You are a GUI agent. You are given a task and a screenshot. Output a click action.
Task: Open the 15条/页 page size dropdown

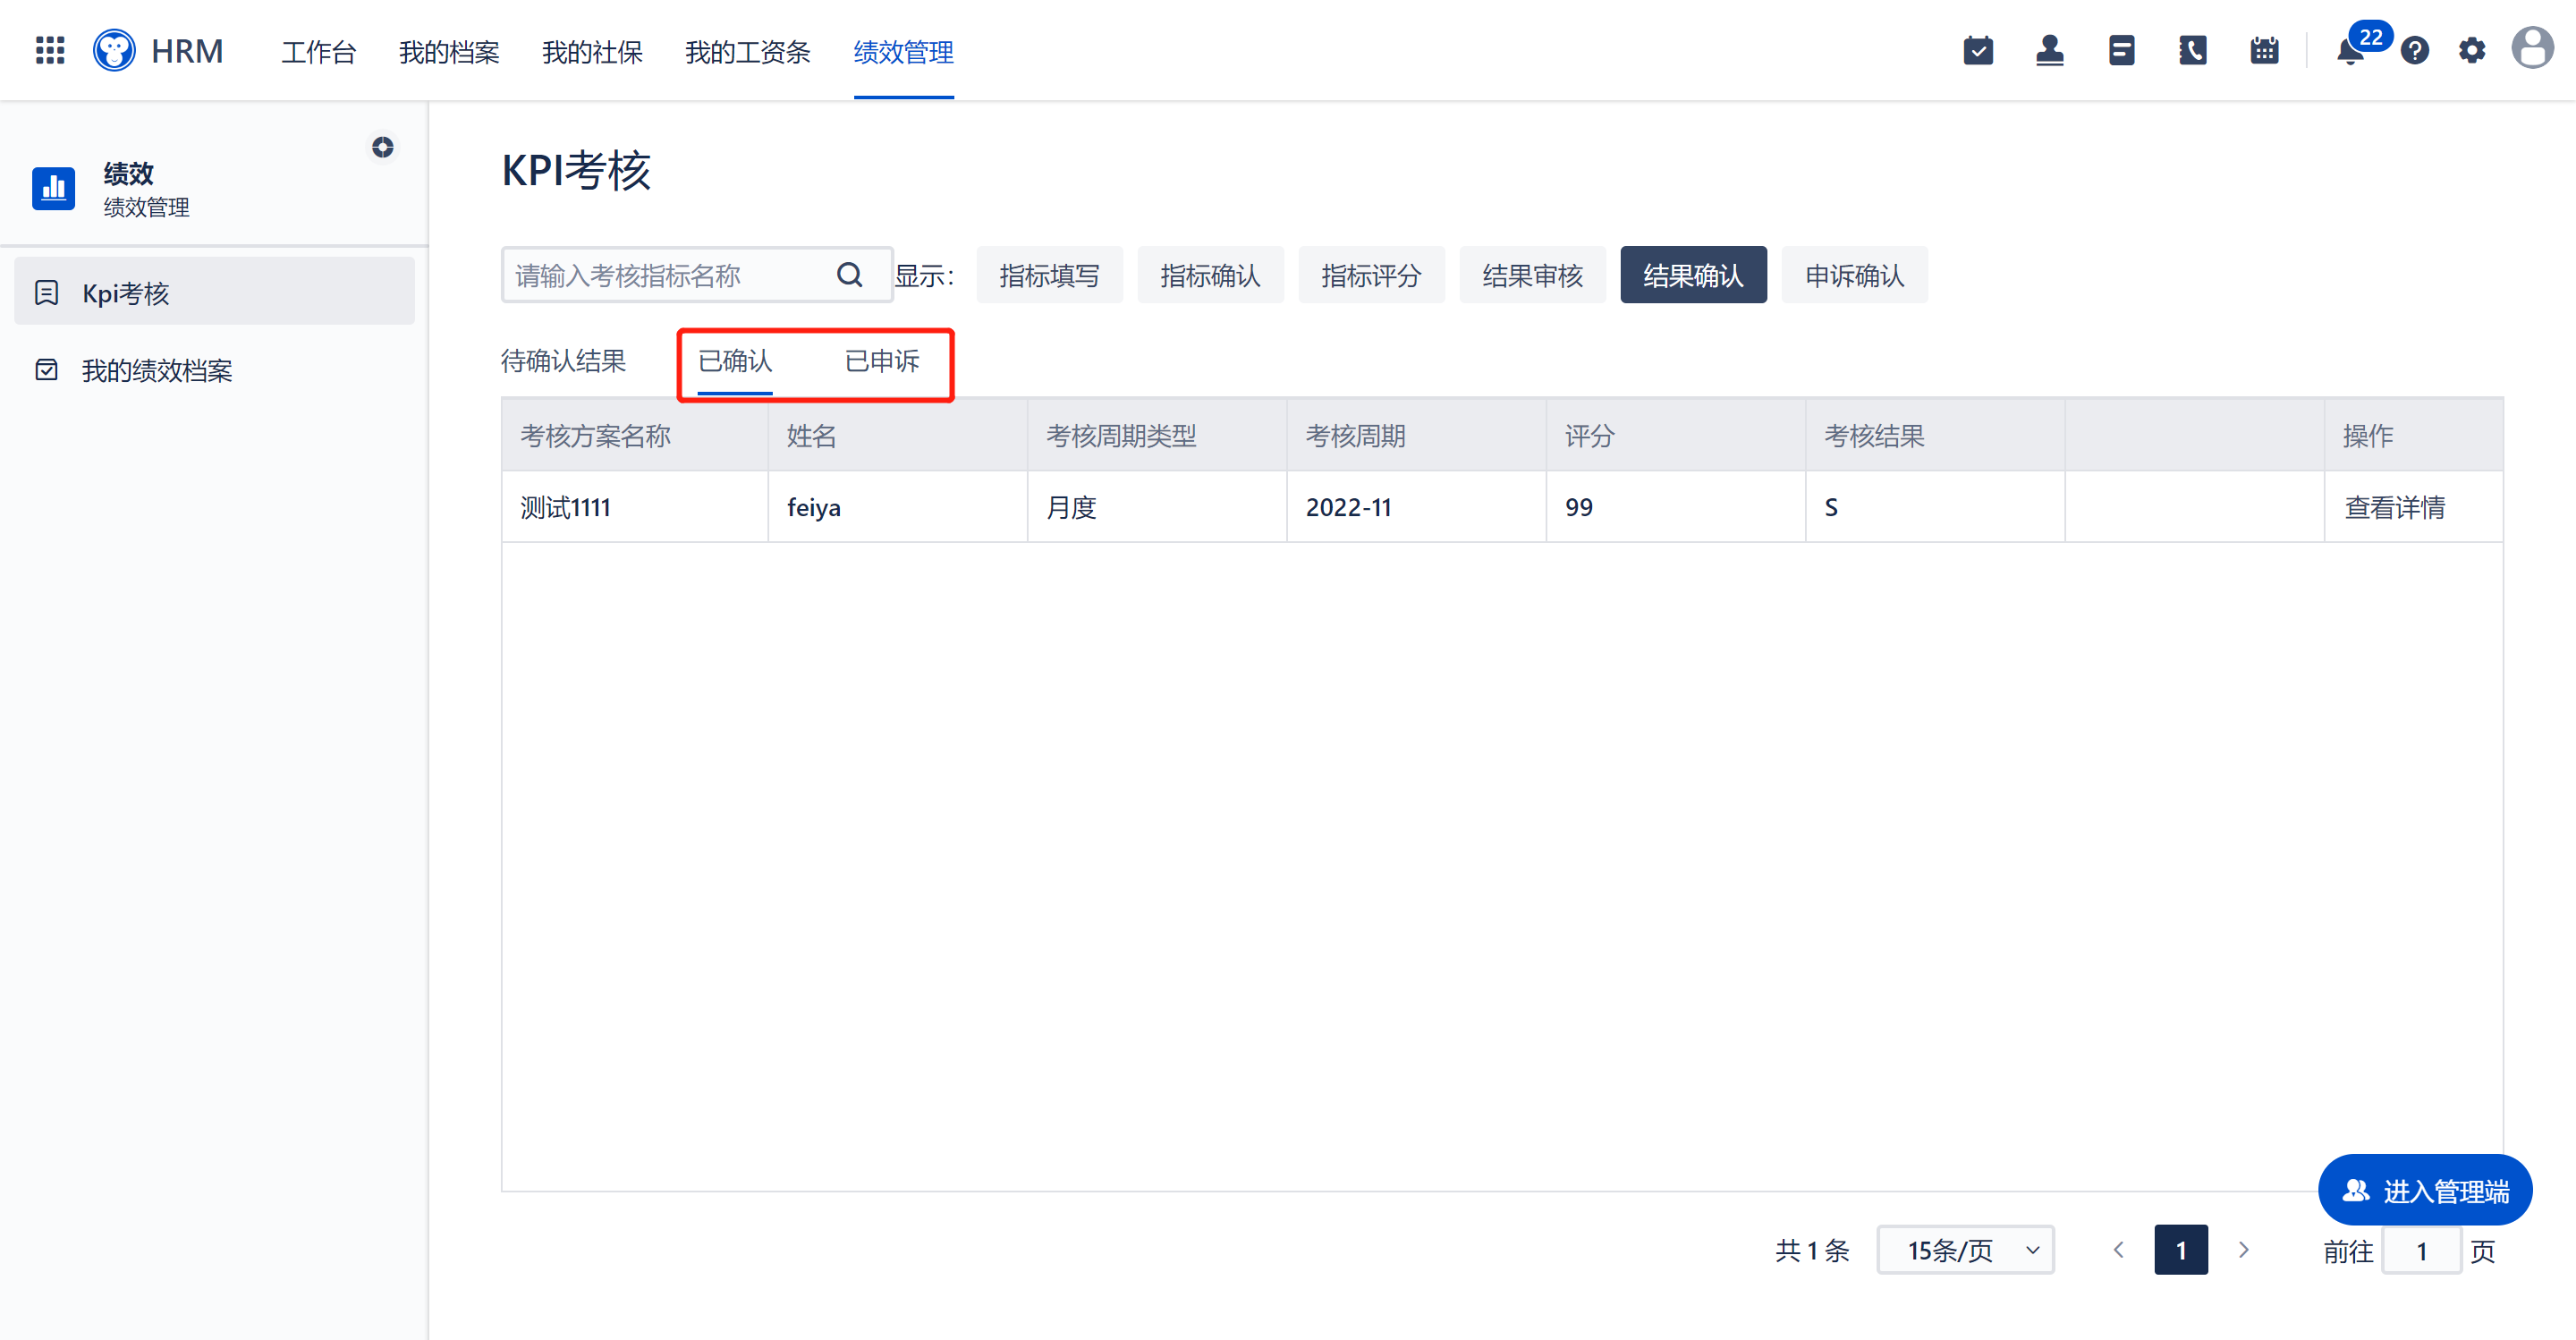(x=1965, y=1250)
